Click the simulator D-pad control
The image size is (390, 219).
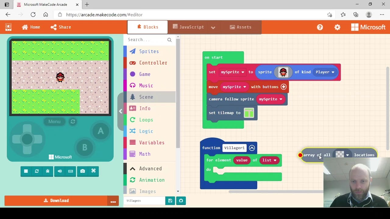(x=27, y=139)
